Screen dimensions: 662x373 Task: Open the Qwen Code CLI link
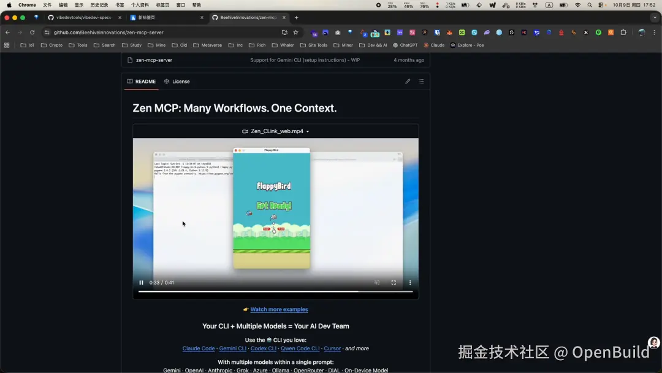(300, 348)
